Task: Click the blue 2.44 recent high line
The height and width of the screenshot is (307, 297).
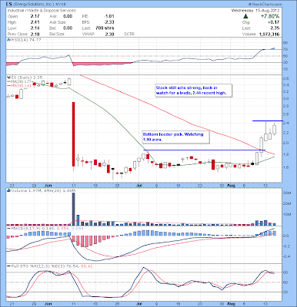Action: (x=268, y=120)
